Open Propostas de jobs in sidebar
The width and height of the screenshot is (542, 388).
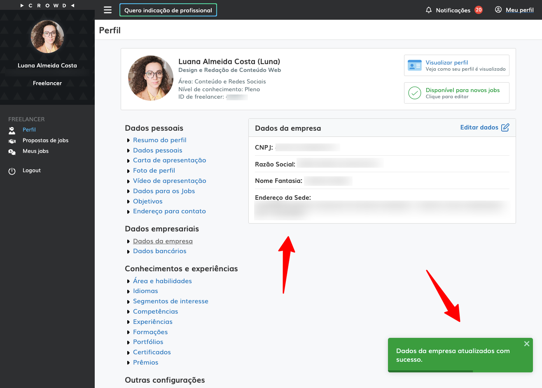click(x=45, y=140)
